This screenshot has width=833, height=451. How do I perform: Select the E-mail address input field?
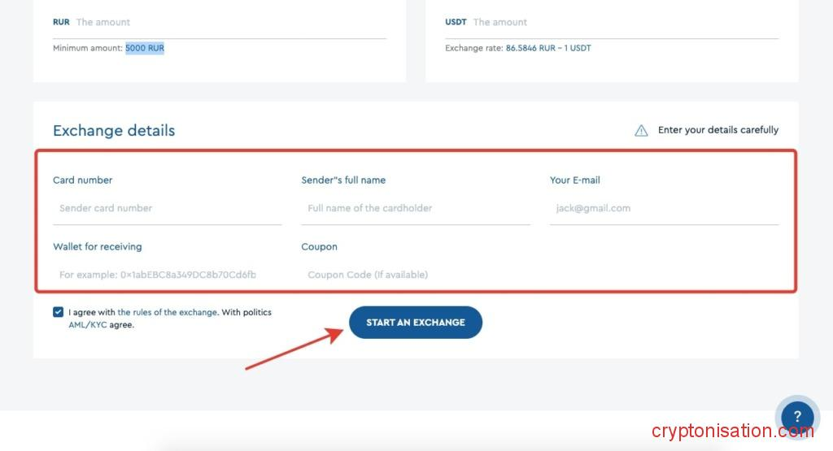[x=663, y=208]
